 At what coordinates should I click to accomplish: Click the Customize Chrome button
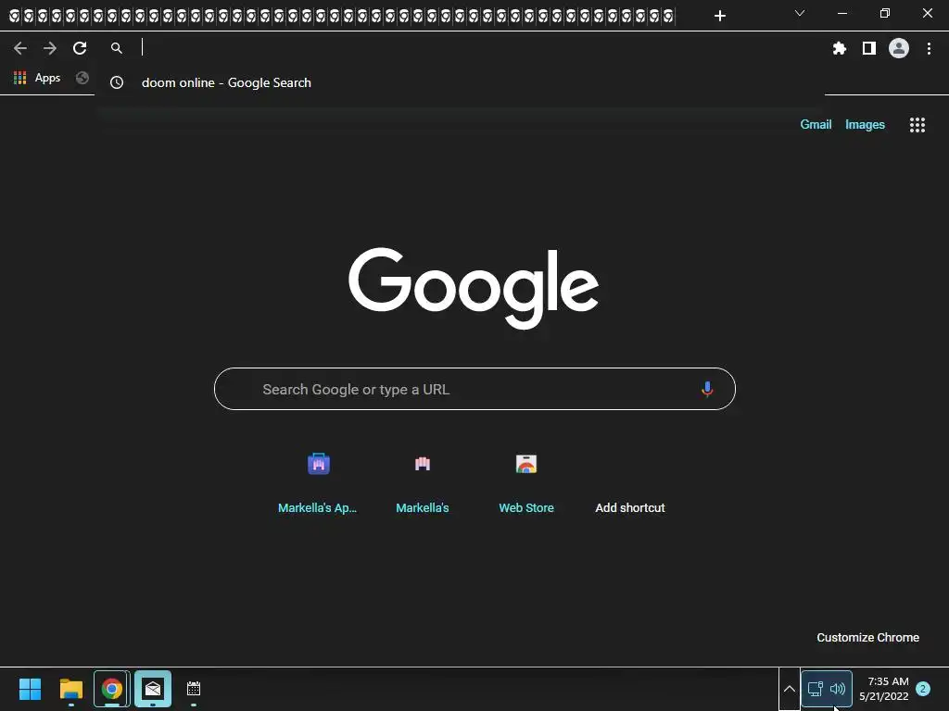(x=867, y=637)
